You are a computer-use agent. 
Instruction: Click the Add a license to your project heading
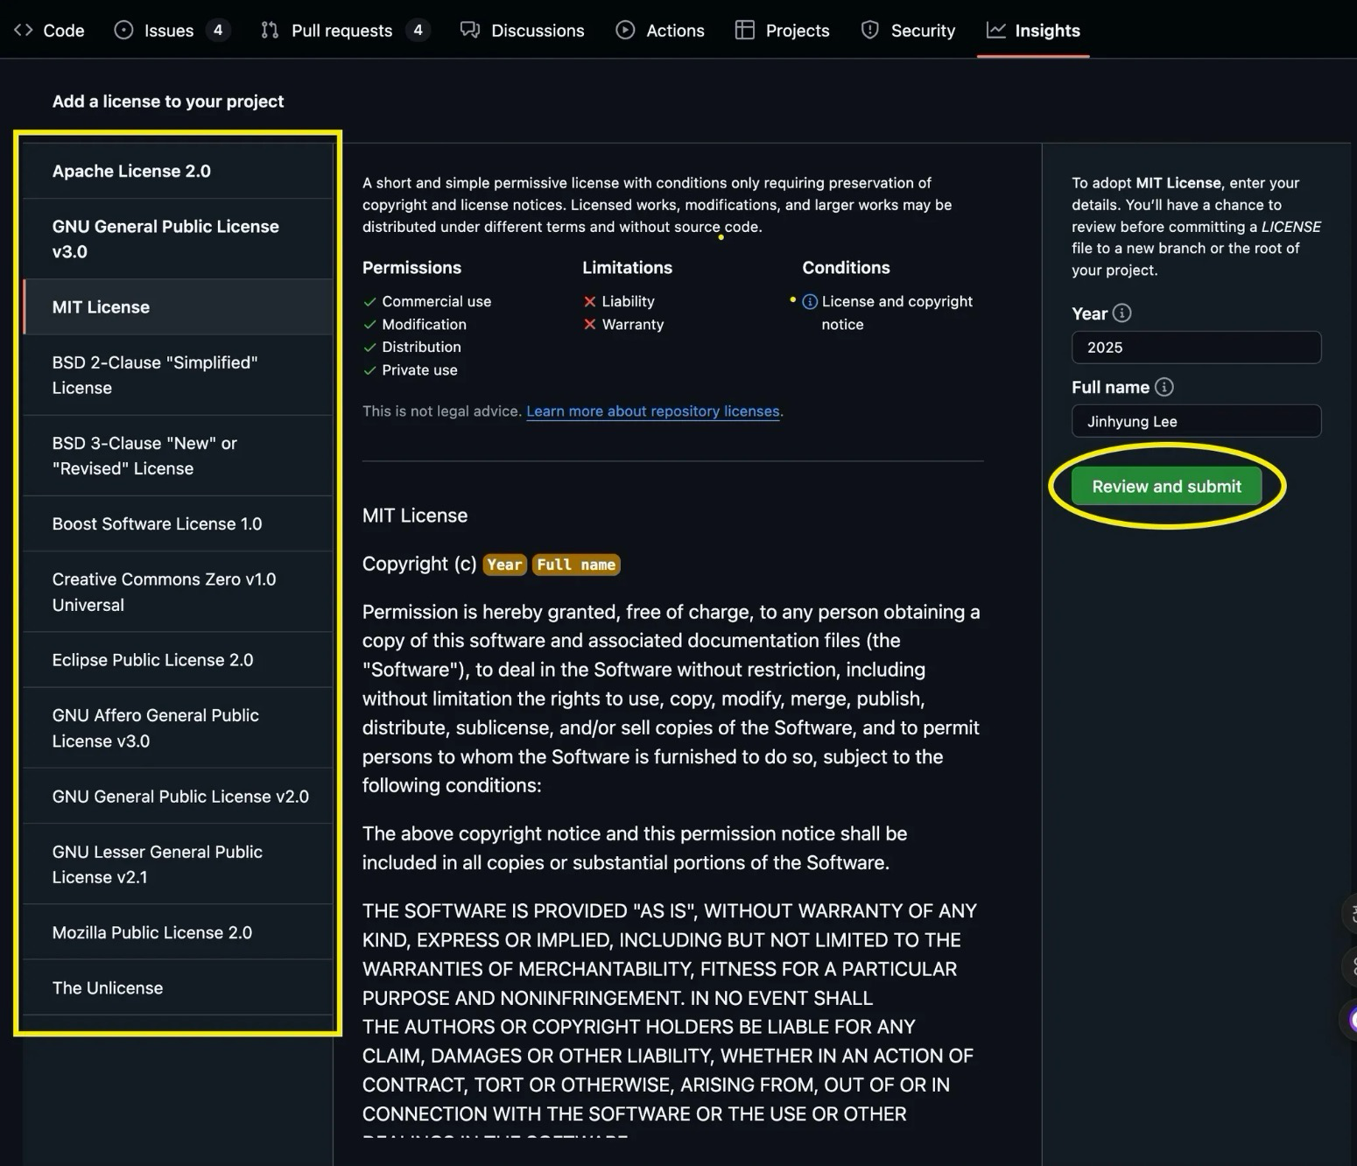168,102
